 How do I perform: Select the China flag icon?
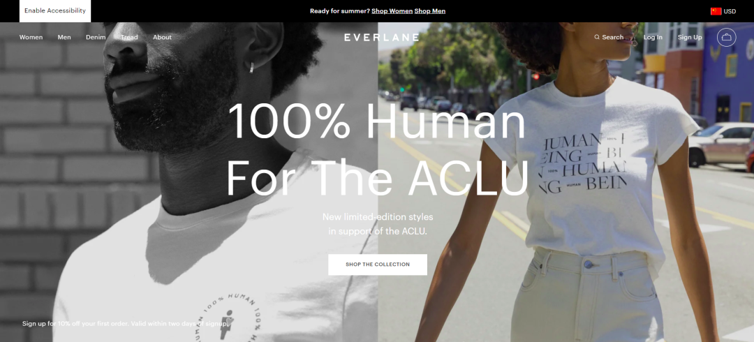[716, 11]
